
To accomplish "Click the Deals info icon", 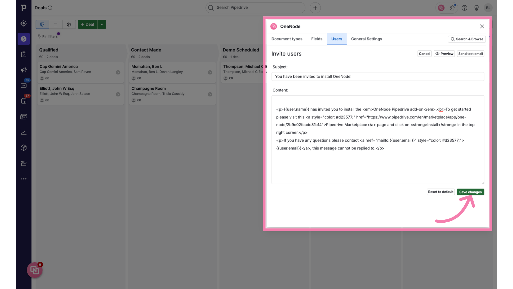I will 50,8.
